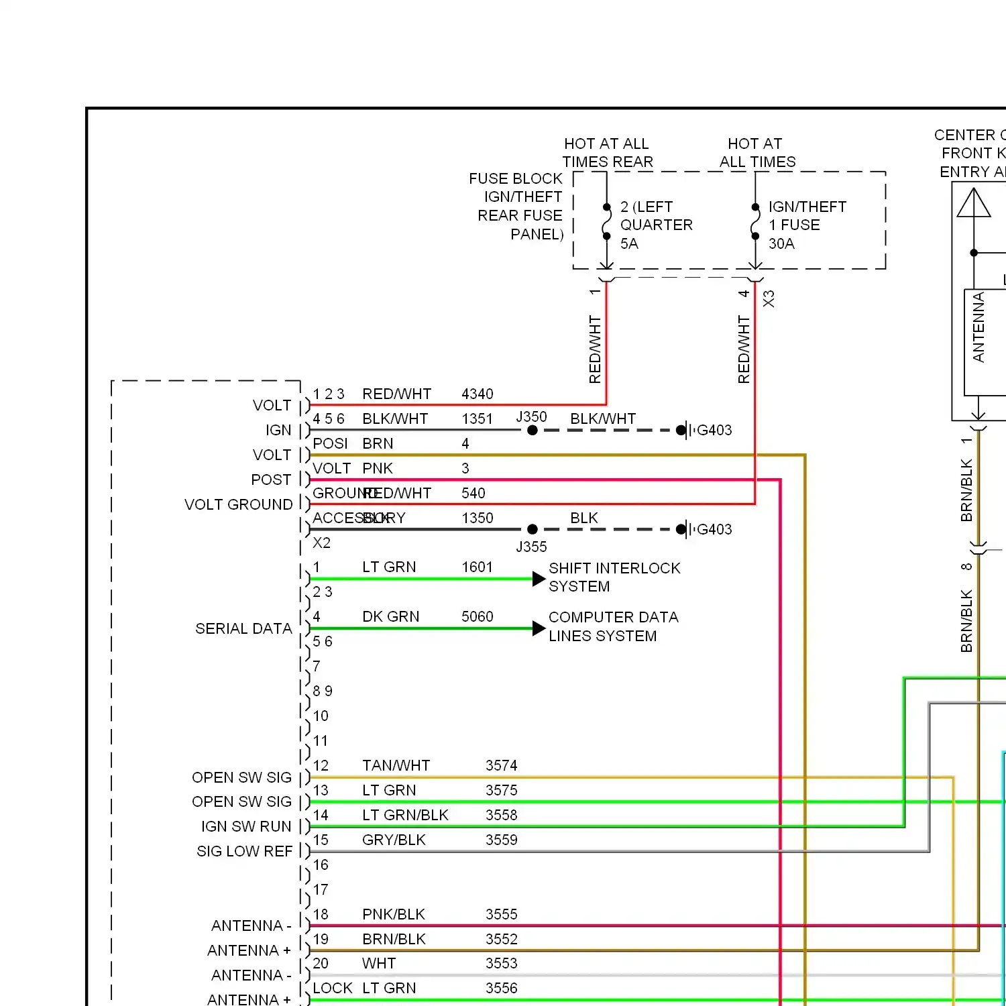1006x1006 pixels.
Task: Click the J350 splice dot
Action: tap(533, 431)
